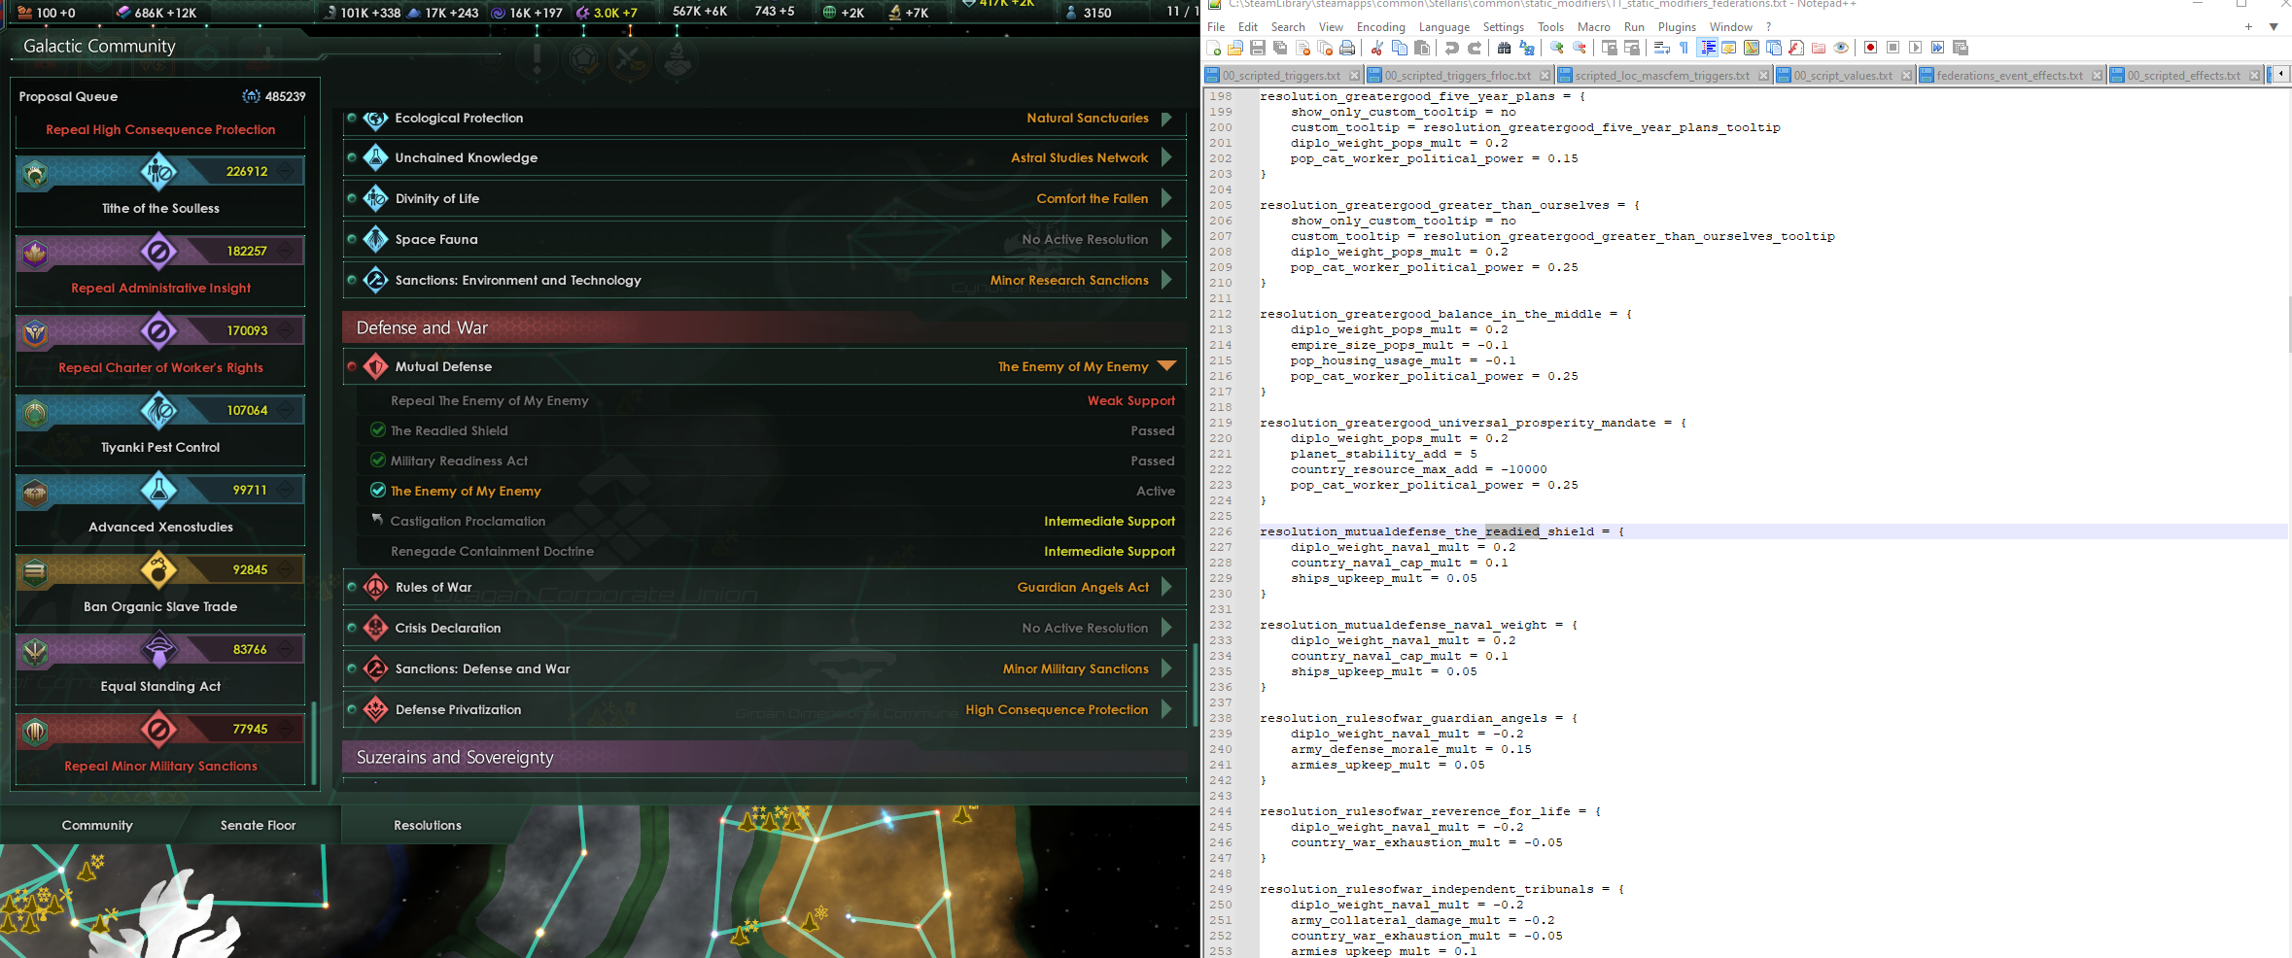Image resolution: width=2292 pixels, height=958 pixels.
Task: Toggle Word Wrap in Notepad++ toolbar
Action: [x=1662, y=48]
